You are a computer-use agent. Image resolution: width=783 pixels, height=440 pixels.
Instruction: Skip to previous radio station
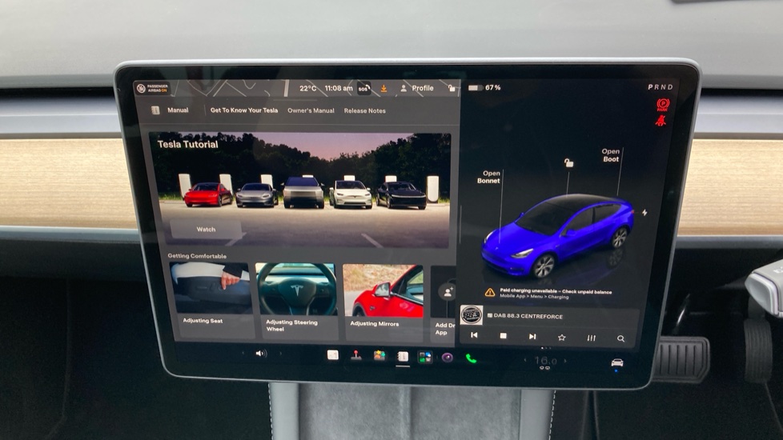(474, 335)
